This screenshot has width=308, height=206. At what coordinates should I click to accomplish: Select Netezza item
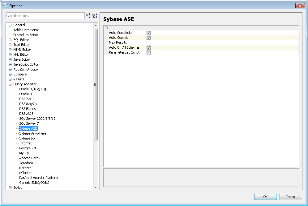coord(25,168)
